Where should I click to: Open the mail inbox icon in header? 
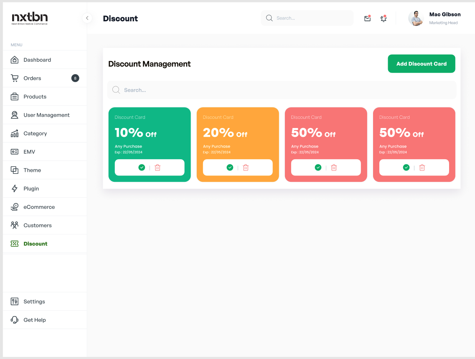point(367,18)
